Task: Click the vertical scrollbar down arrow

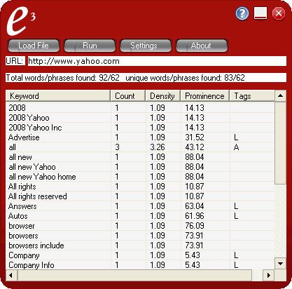Action: point(281,264)
